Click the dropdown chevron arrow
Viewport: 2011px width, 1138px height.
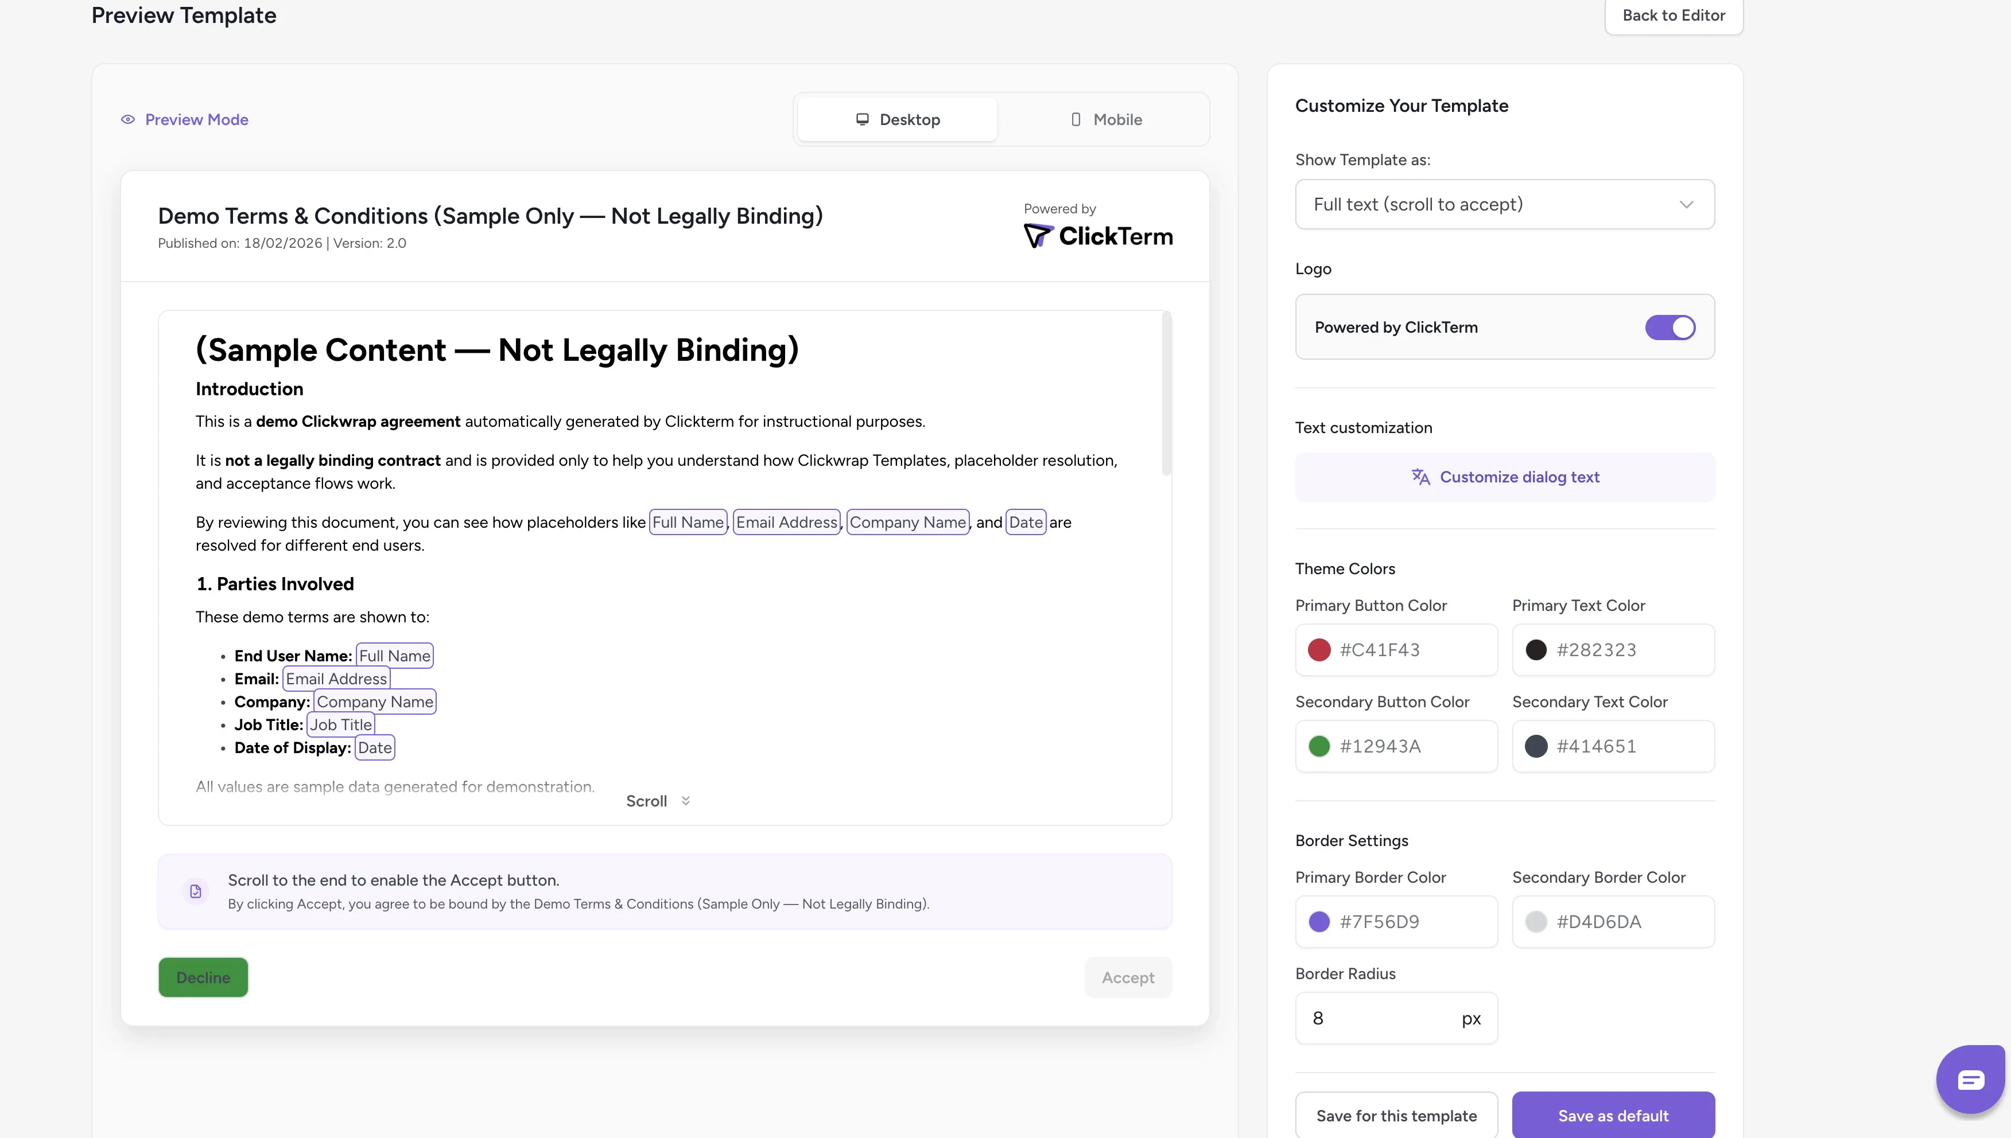(x=1686, y=205)
